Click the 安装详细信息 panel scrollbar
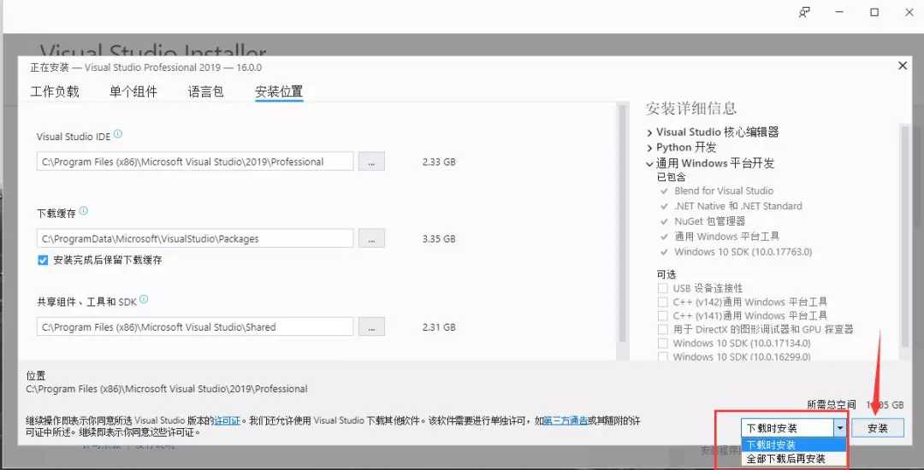The image size is (924, 470). pos(905,235)
